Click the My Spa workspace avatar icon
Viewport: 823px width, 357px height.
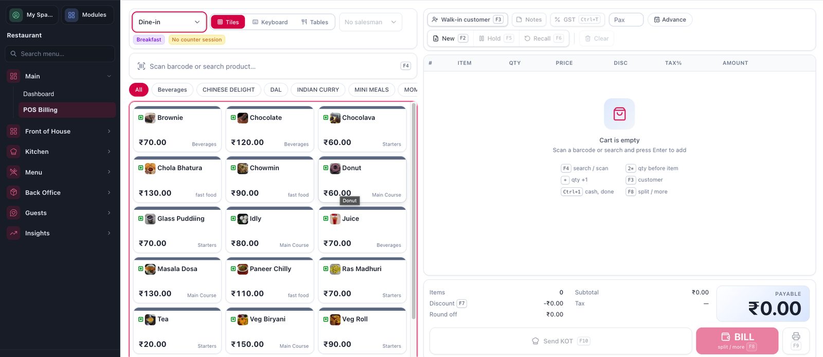tap(16, 15)
